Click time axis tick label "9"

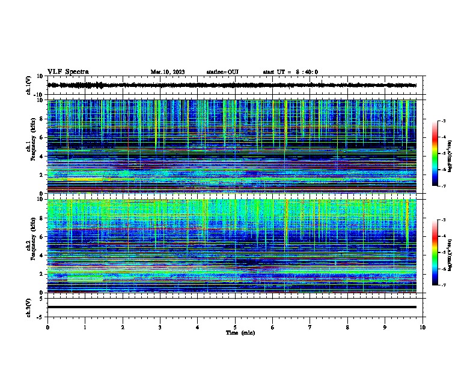(385, 327)
